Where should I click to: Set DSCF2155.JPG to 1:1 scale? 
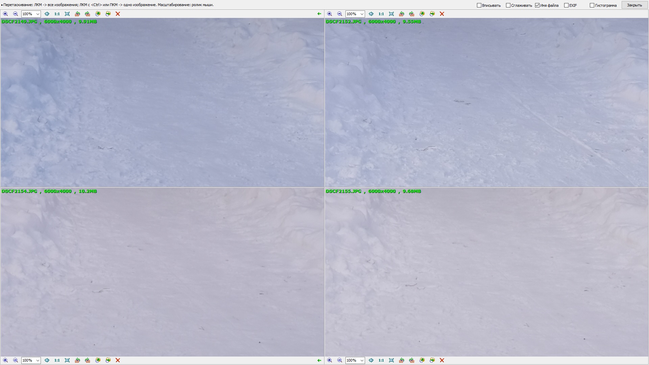(x=381, y=360)
